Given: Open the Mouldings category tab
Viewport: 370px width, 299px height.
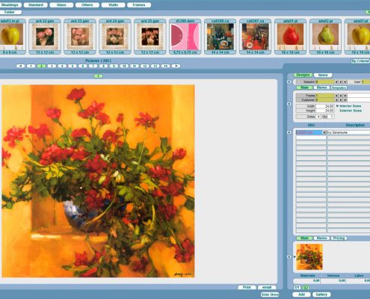Looking at the screenshot, I should (10, 5).
